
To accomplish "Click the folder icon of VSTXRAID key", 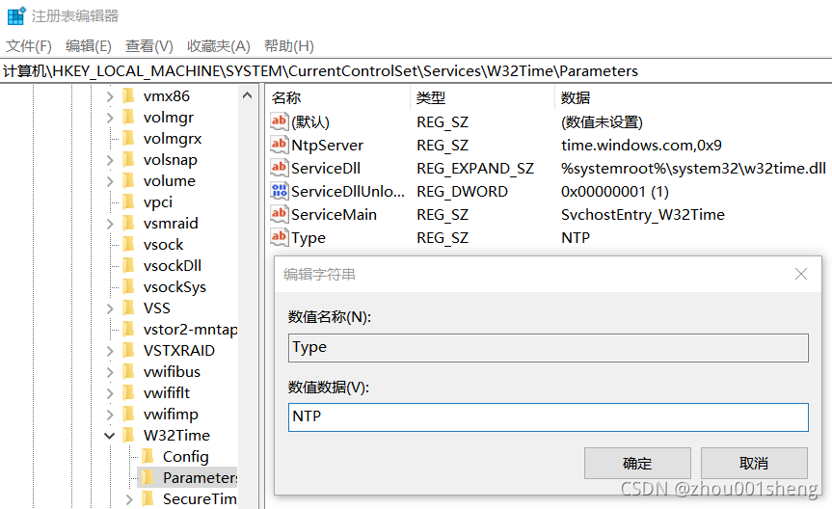I will pos(128,351).
